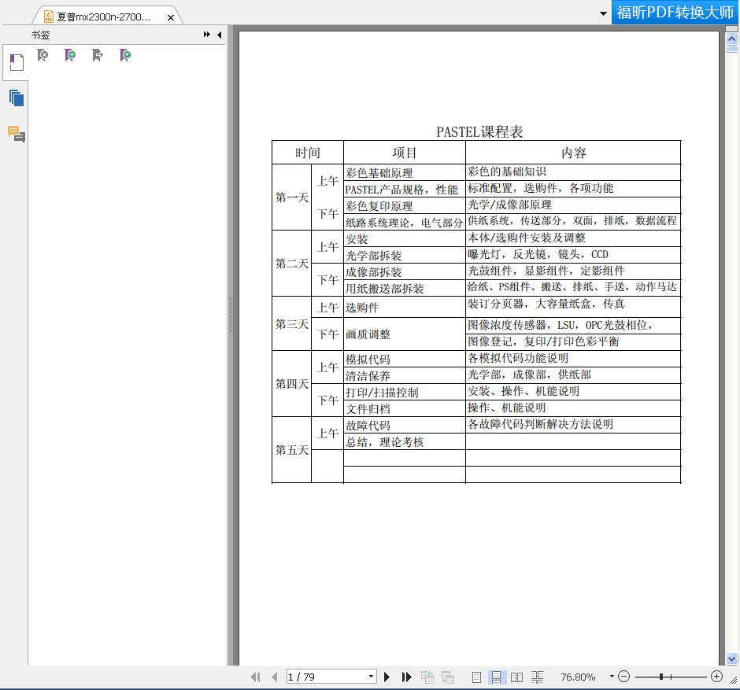Open the tab list dropdown arrow
The height and width of the screenshot is (690, 740).
coord(603,13)
